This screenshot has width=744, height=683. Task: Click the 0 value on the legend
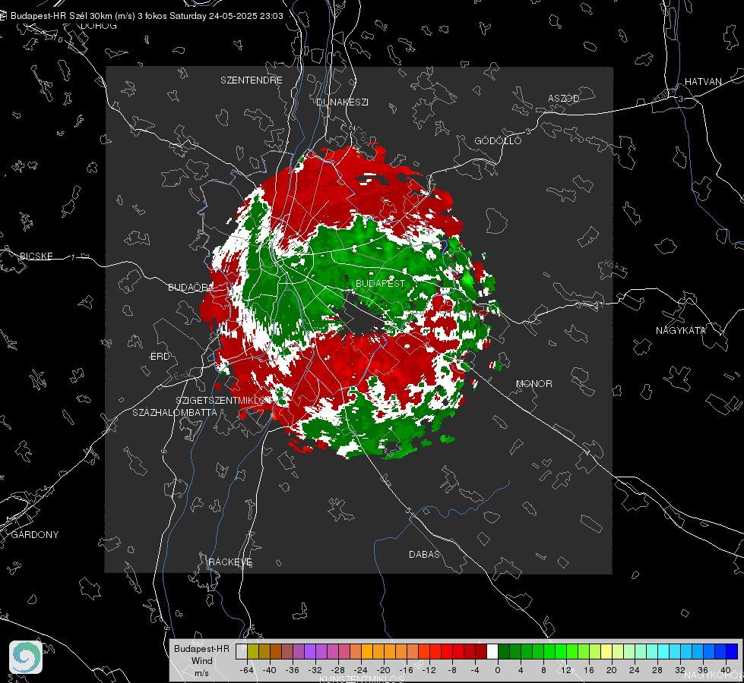tap(498, 670)
